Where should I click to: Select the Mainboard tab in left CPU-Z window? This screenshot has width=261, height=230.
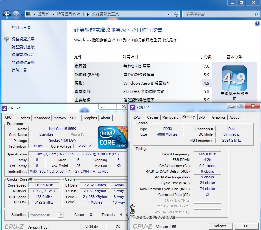coord(42,118)
